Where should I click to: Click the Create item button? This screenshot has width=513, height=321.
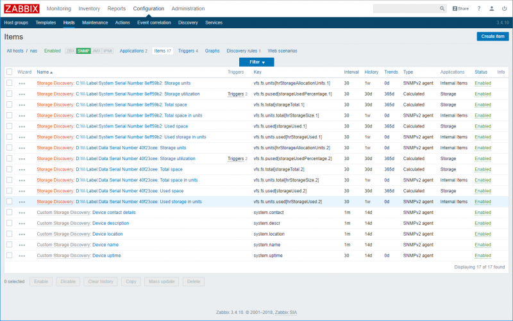pos(492,37)
